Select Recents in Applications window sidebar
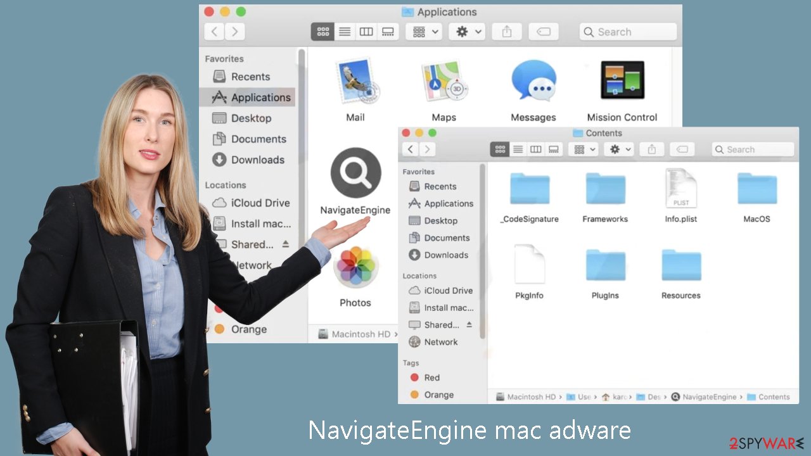 (250, 77)
